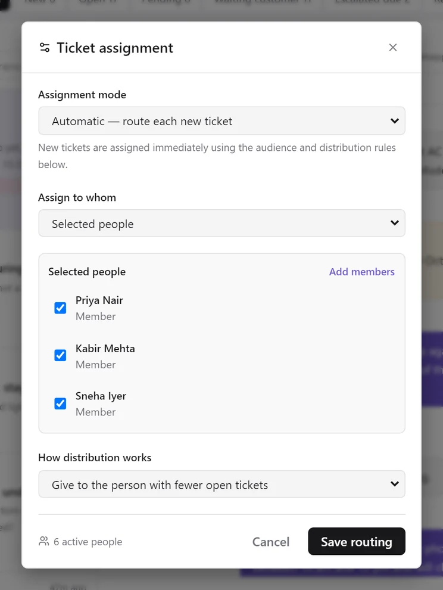This screenshot has width=443, height=590.
Task: Click the Cancel button
Action: click(271, 542)
